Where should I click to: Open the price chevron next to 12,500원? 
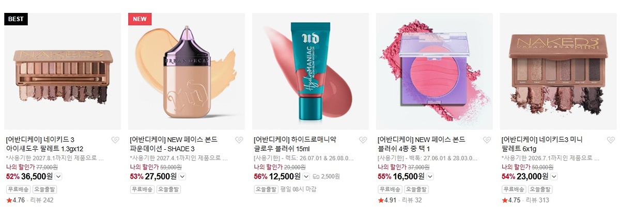point(306,177)
